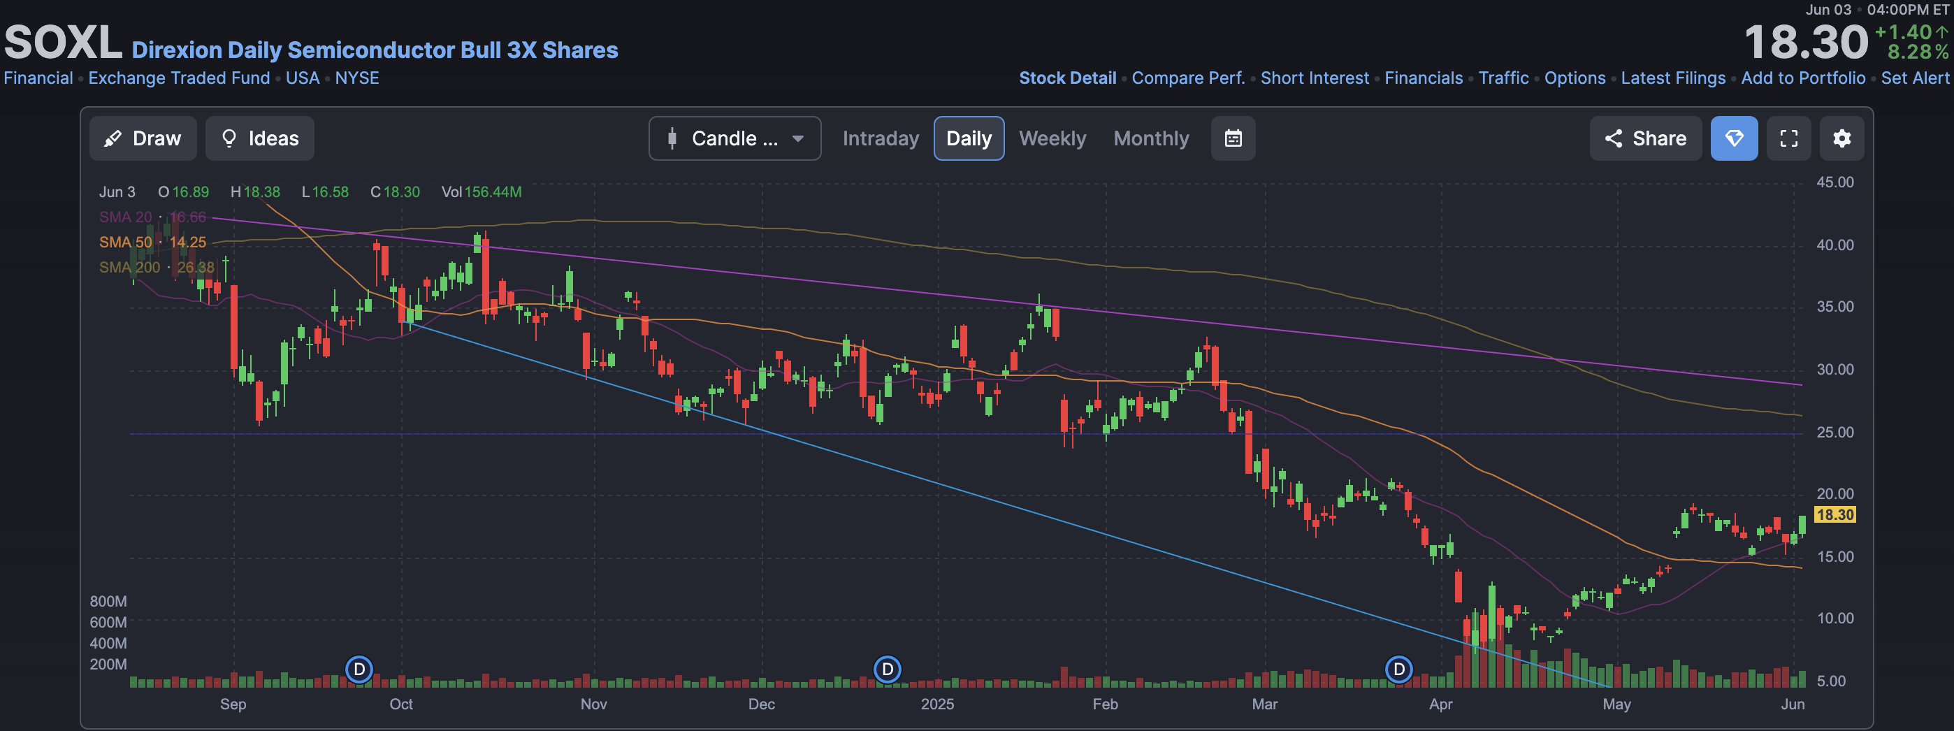The width and height of the screenshot is (1954, 731).
Task: Select the Daily timeframe
Action: pyautogui.click(x=969, y=139)
